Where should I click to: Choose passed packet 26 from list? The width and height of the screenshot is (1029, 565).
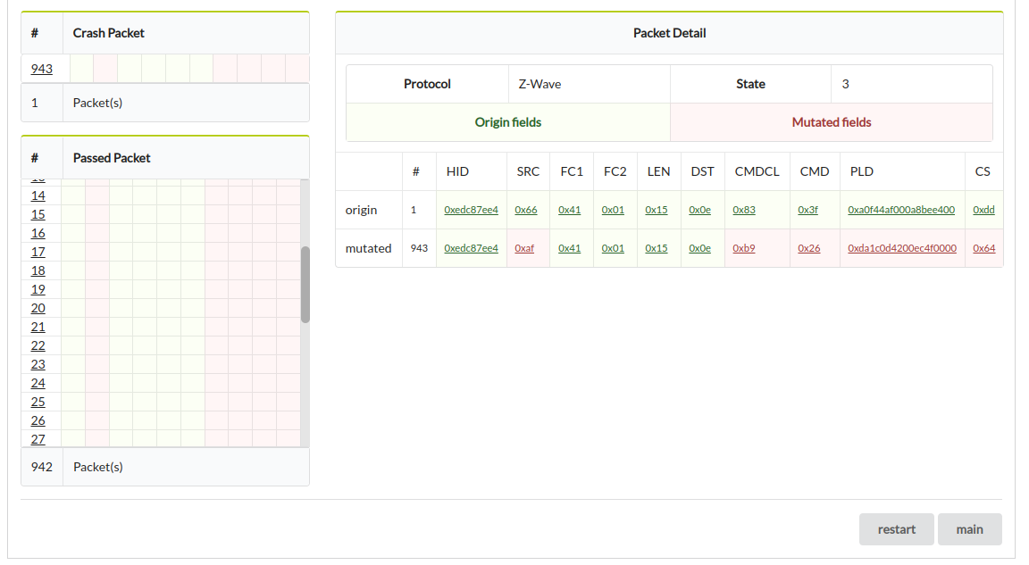(x=38, y=420)
